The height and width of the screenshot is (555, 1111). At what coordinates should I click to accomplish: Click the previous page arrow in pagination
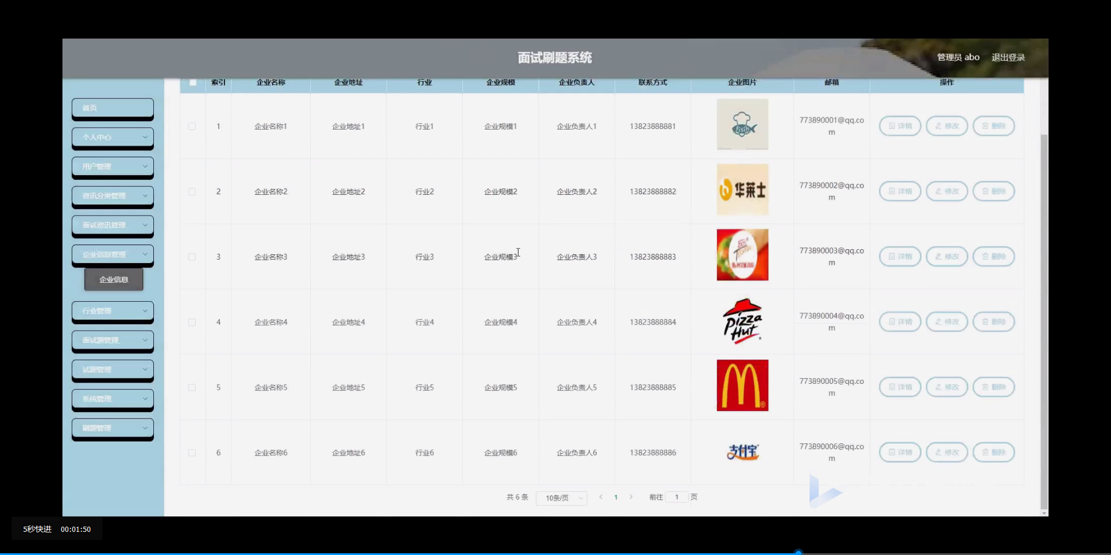click(x=601, y=497)
